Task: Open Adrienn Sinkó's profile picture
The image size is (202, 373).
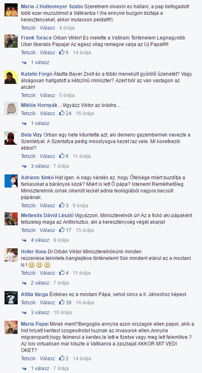Action: pyautogui.click(x=11, y=181)
